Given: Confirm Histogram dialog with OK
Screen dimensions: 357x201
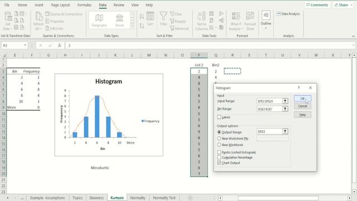Looking at the screenshot, I should tap(302, 98).
